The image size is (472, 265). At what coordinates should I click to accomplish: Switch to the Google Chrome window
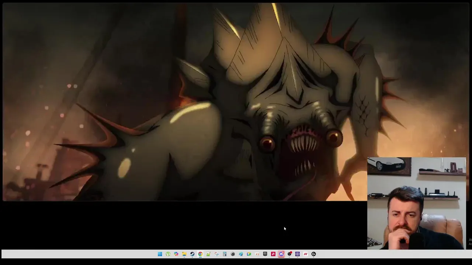click(x=200, y=254)
